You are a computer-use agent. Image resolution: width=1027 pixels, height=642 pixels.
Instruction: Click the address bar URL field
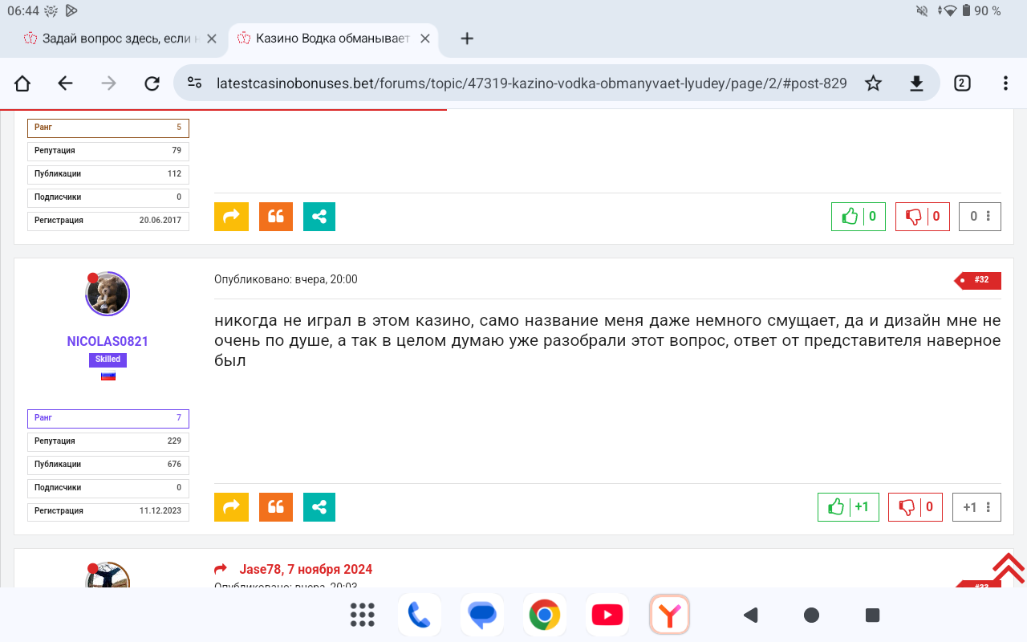tap(530, 83)
